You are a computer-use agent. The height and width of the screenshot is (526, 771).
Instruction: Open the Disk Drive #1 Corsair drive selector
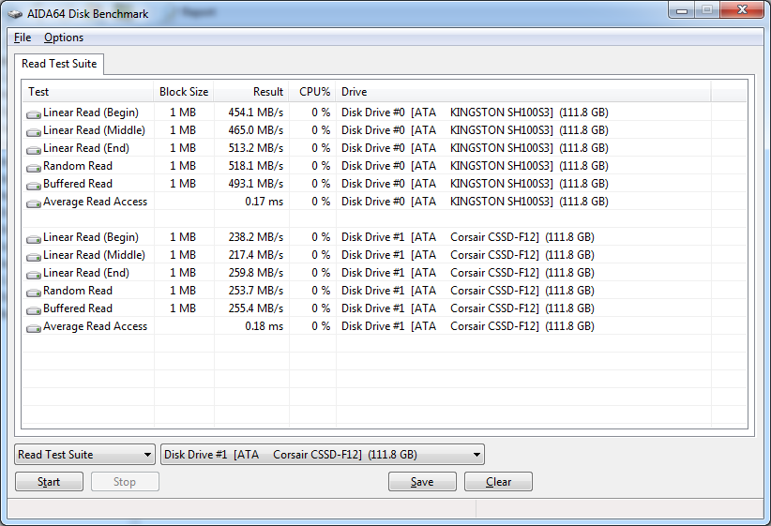323,454
